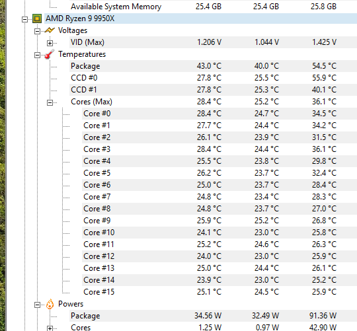Collapse the Powers section
357x331 pixels.
[x=37, y=305]
